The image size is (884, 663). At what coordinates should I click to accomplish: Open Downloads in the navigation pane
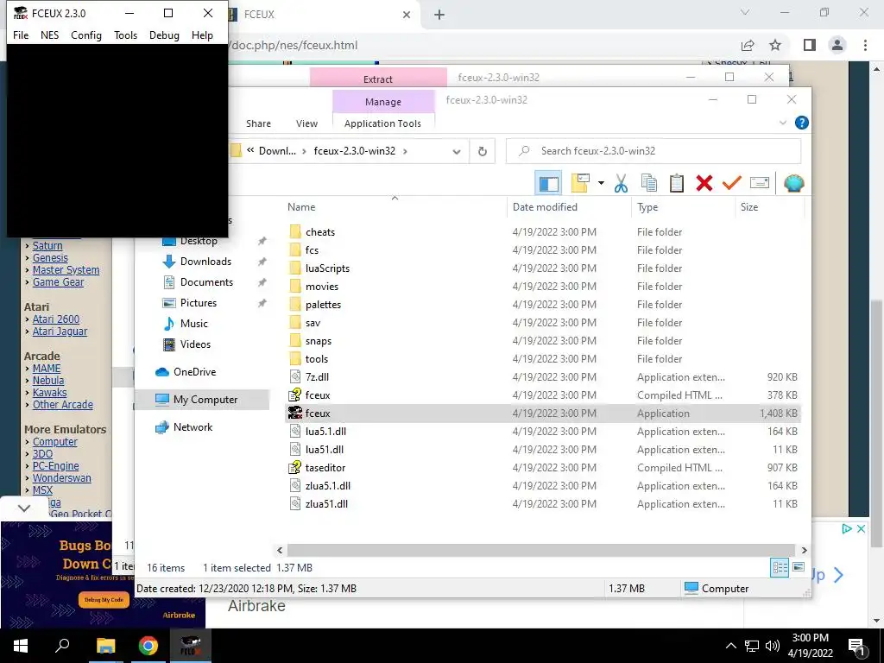(205, 262)
